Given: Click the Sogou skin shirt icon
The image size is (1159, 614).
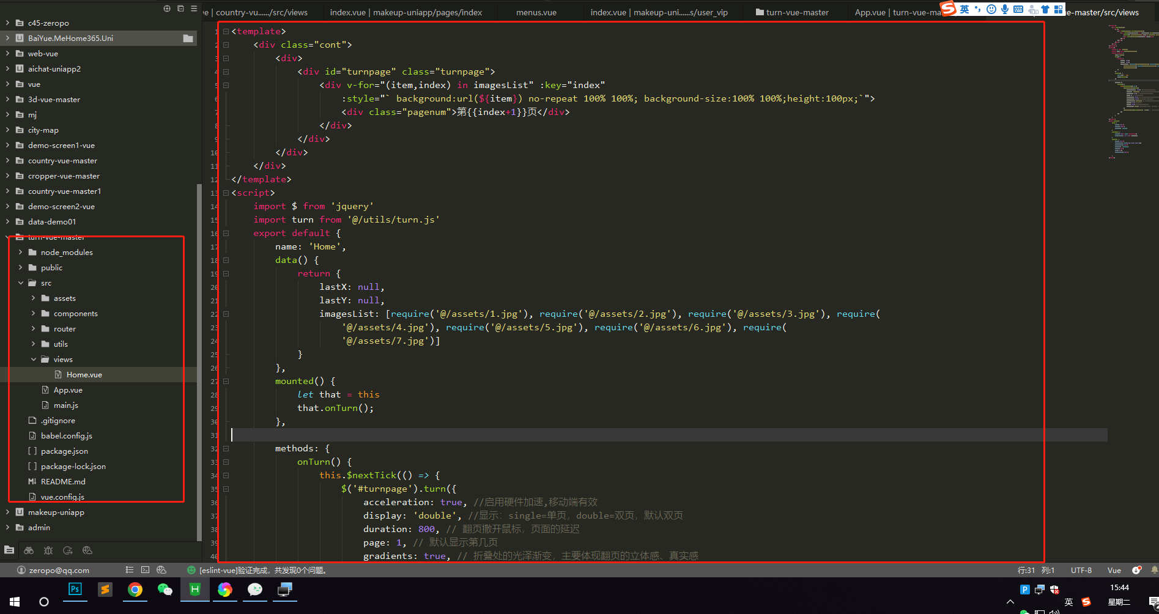Looking at the screenshot, I should click(x=1045, y=9).
